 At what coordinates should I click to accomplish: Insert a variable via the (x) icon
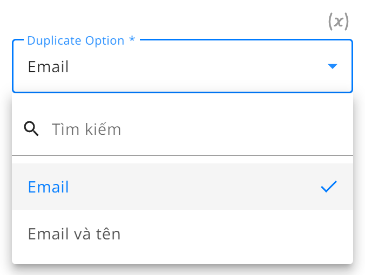tap(338, 22)
